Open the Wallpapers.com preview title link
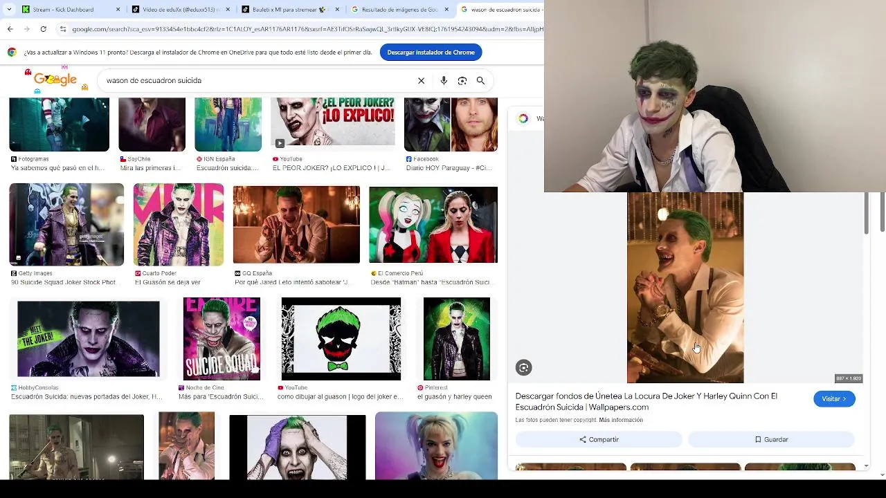The image size is (886, 498). tap(647, 401)
